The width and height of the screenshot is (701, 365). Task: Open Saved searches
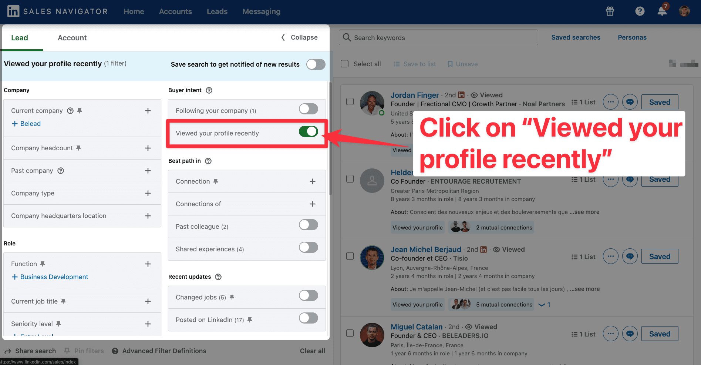click(x=576, y=37)
